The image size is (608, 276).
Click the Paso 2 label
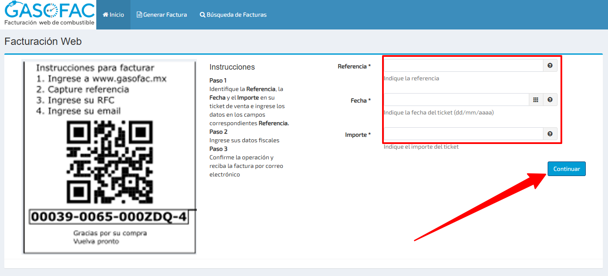218,132
